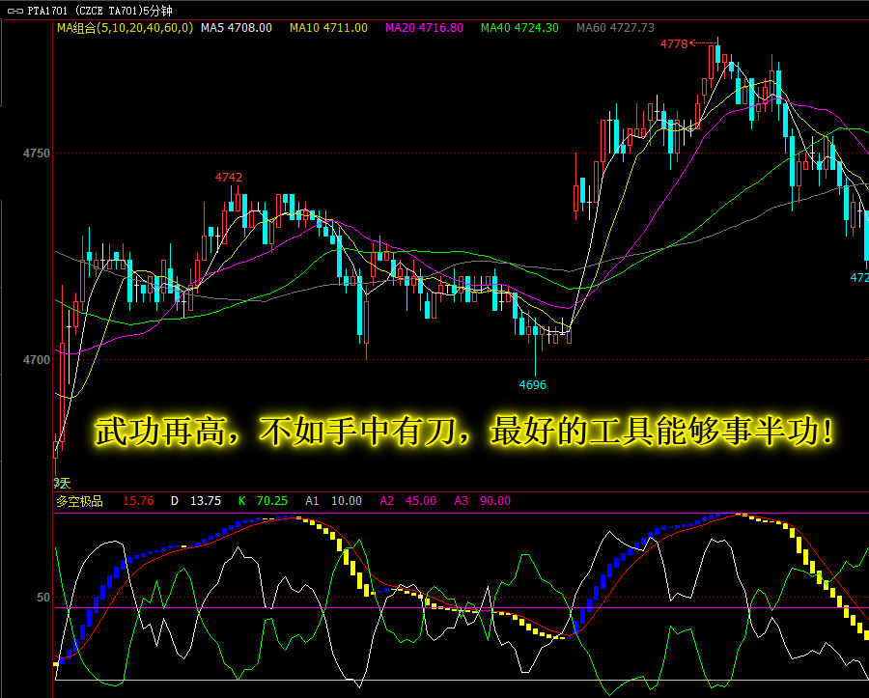Click the 3天 label at chart bottom-left
869x698 pixels.
pos(62,483)
